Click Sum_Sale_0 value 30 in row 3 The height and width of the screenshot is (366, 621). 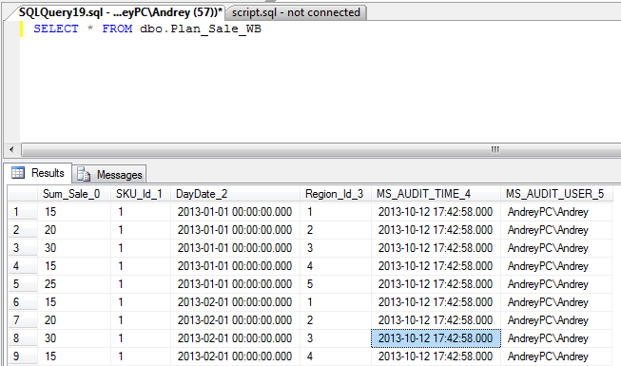(x=74, y=248)
